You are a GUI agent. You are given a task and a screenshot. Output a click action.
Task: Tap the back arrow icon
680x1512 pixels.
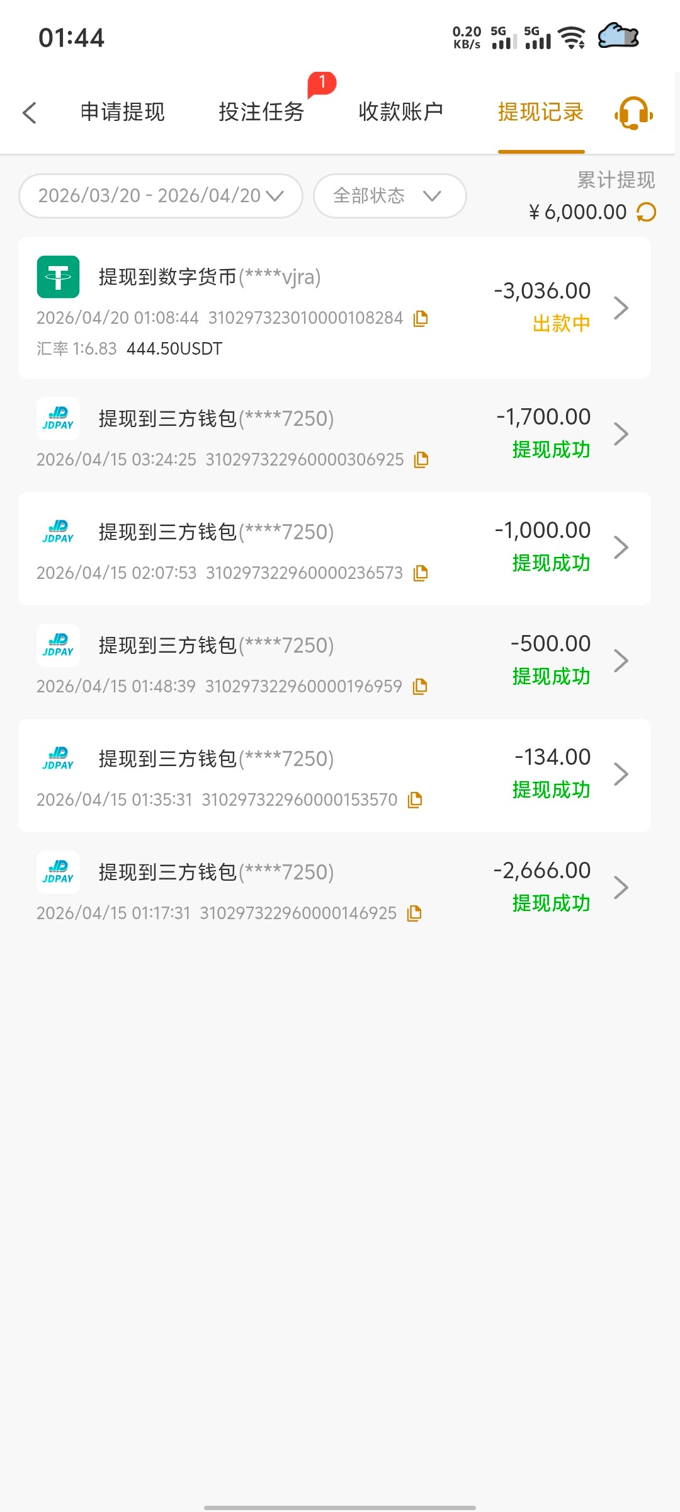point(30,113)
